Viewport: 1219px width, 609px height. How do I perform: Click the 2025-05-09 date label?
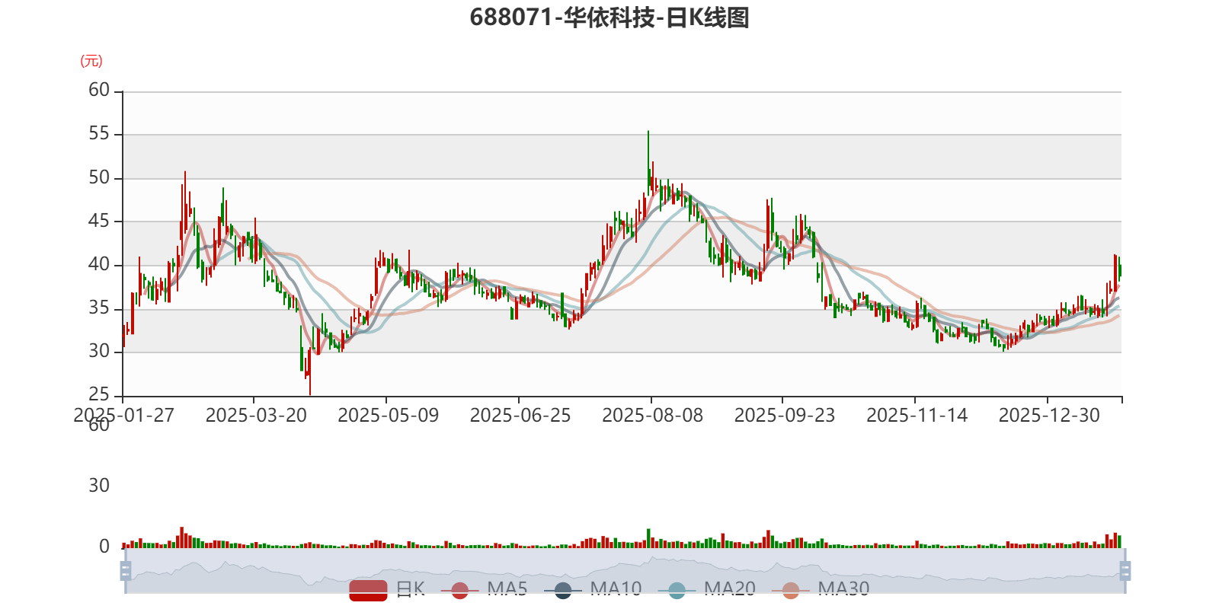(x=389, y=416)
